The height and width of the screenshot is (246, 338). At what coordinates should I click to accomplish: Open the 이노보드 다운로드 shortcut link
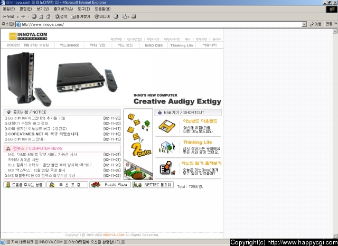(200, 121)
